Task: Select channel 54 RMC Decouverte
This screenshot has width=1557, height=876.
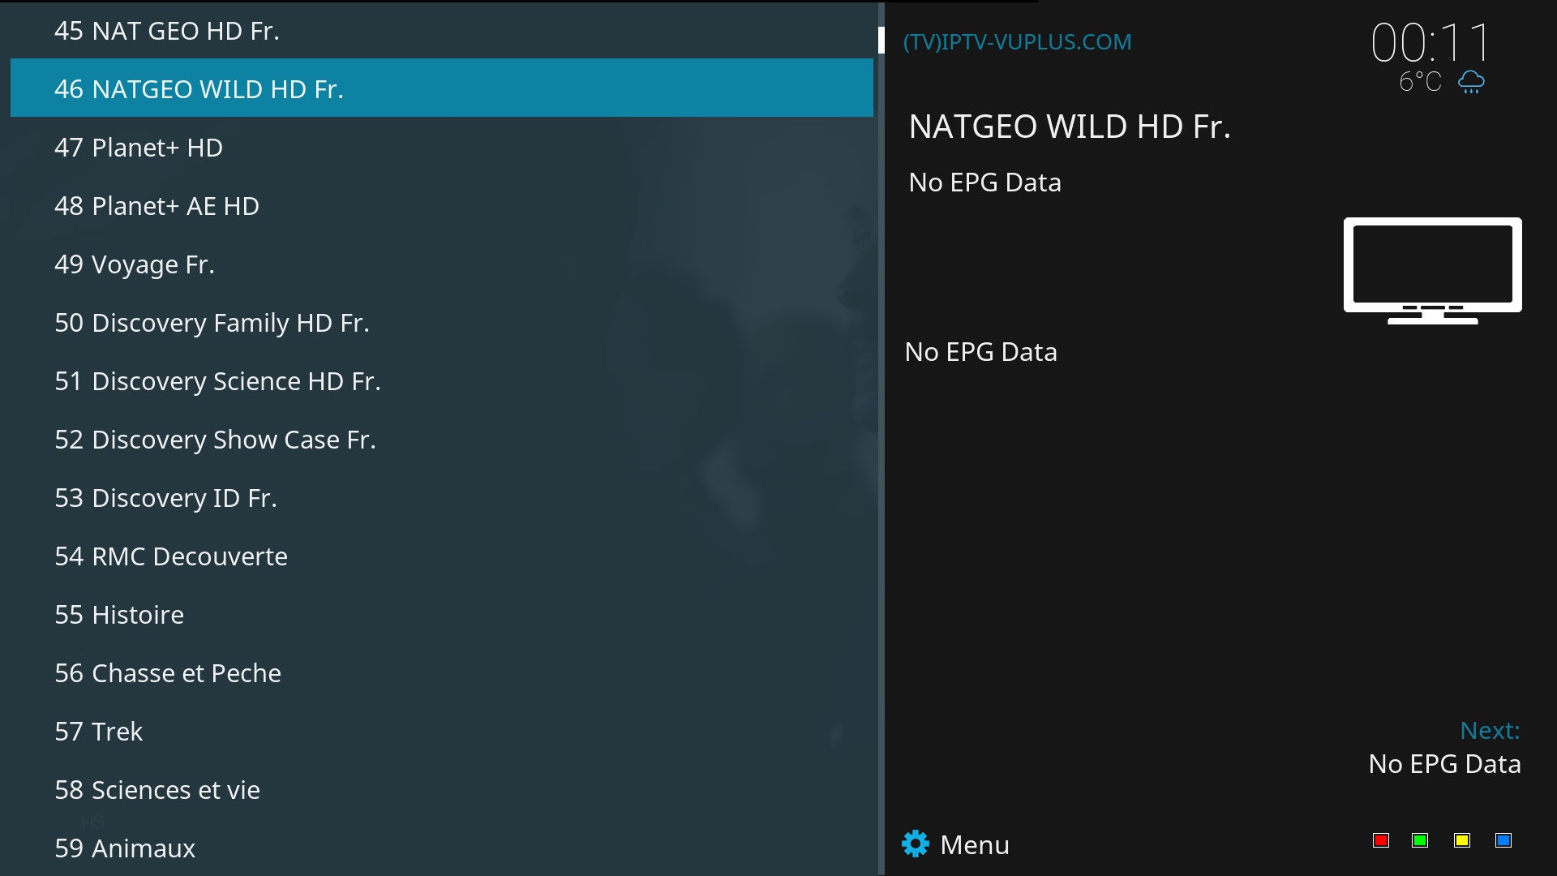Action: (170, 556)
